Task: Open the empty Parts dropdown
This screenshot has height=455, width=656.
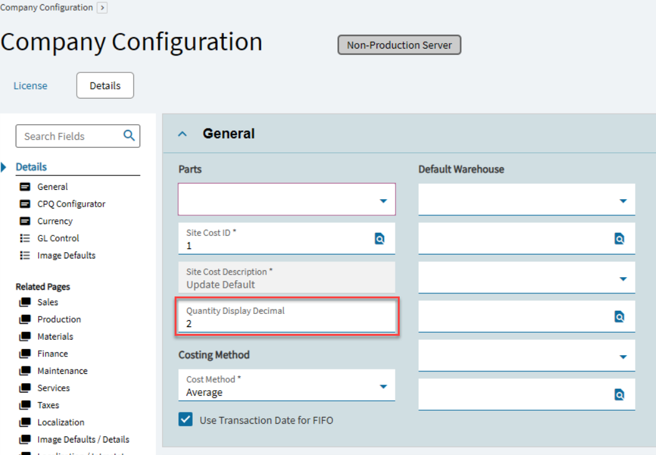Action: click(x=383, y=201)
